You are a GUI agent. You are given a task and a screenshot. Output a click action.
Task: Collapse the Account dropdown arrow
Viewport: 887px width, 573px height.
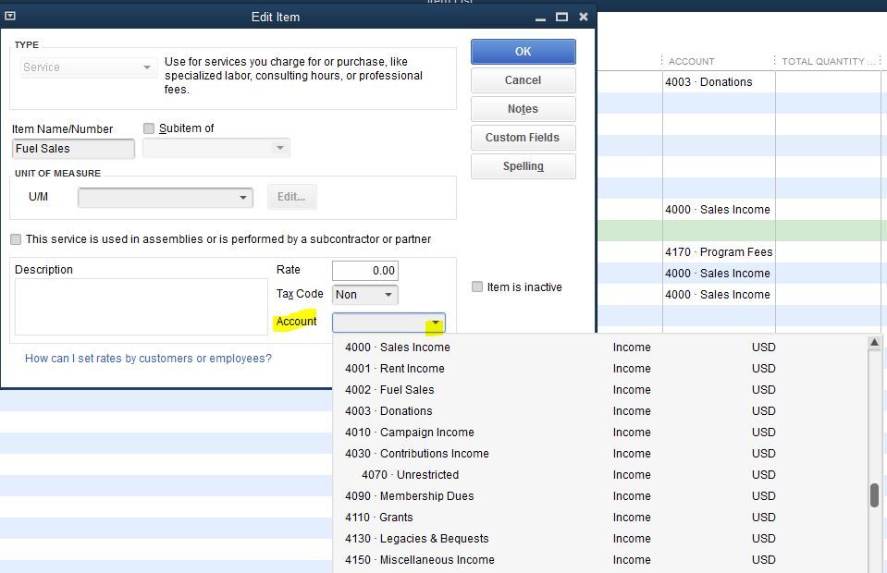pyautogui.click(x=435, y=323)
